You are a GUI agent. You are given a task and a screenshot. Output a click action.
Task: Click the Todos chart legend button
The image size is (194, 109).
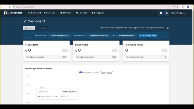pyautogui.click(x=103, y=72)
